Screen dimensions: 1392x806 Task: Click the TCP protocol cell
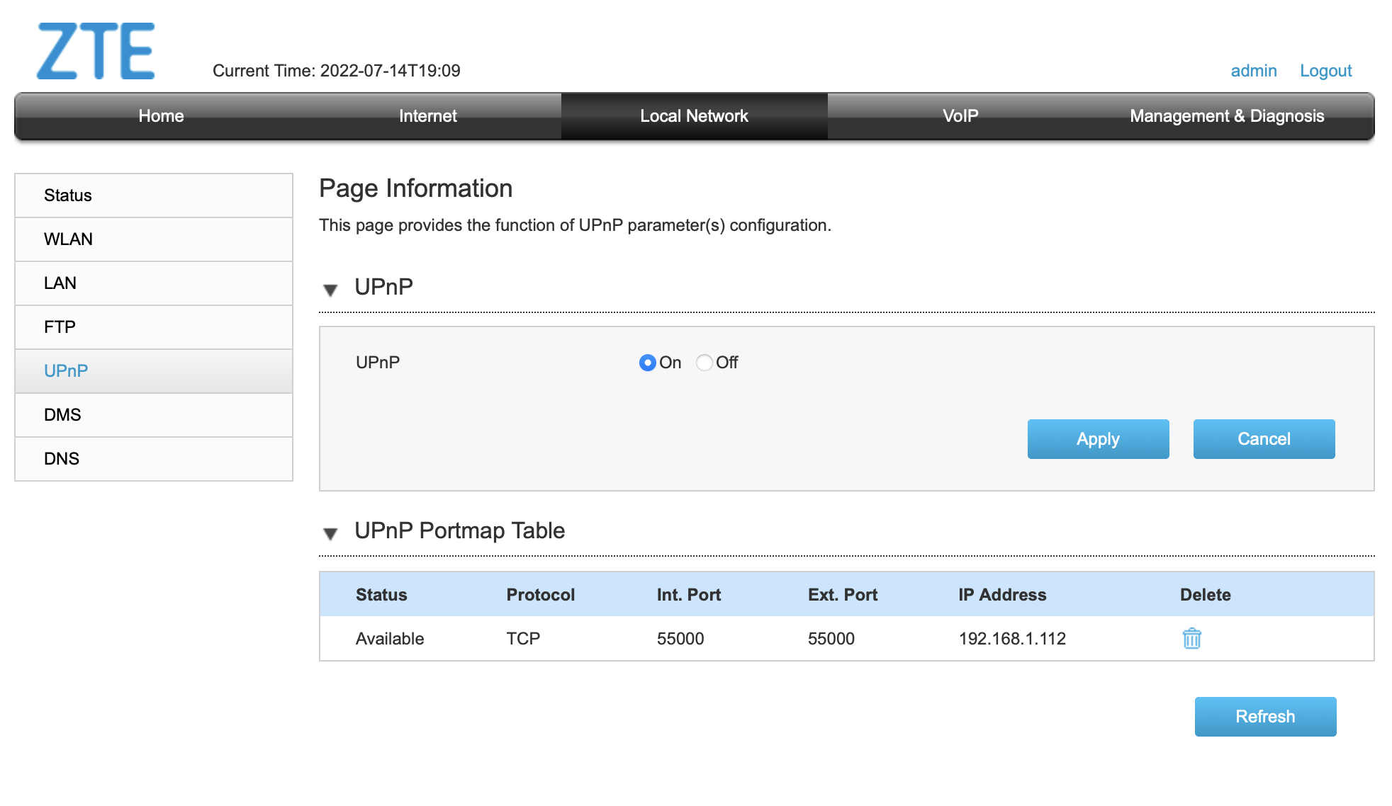pos(523,639)
